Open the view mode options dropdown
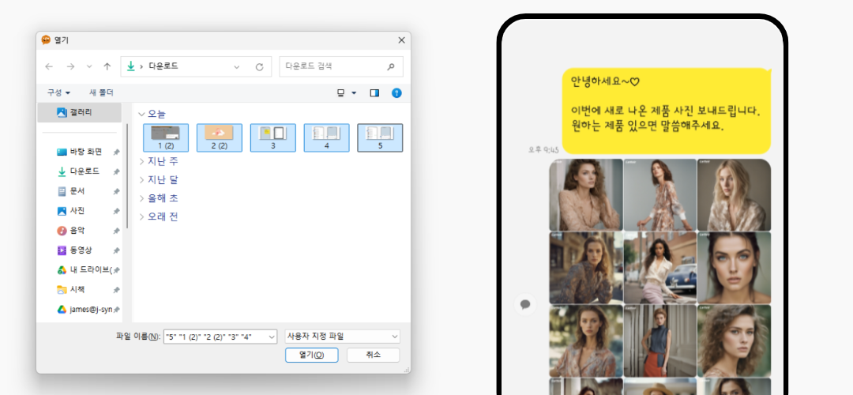The width and height of the screenshot is (853, 395). tap(347, 92)
